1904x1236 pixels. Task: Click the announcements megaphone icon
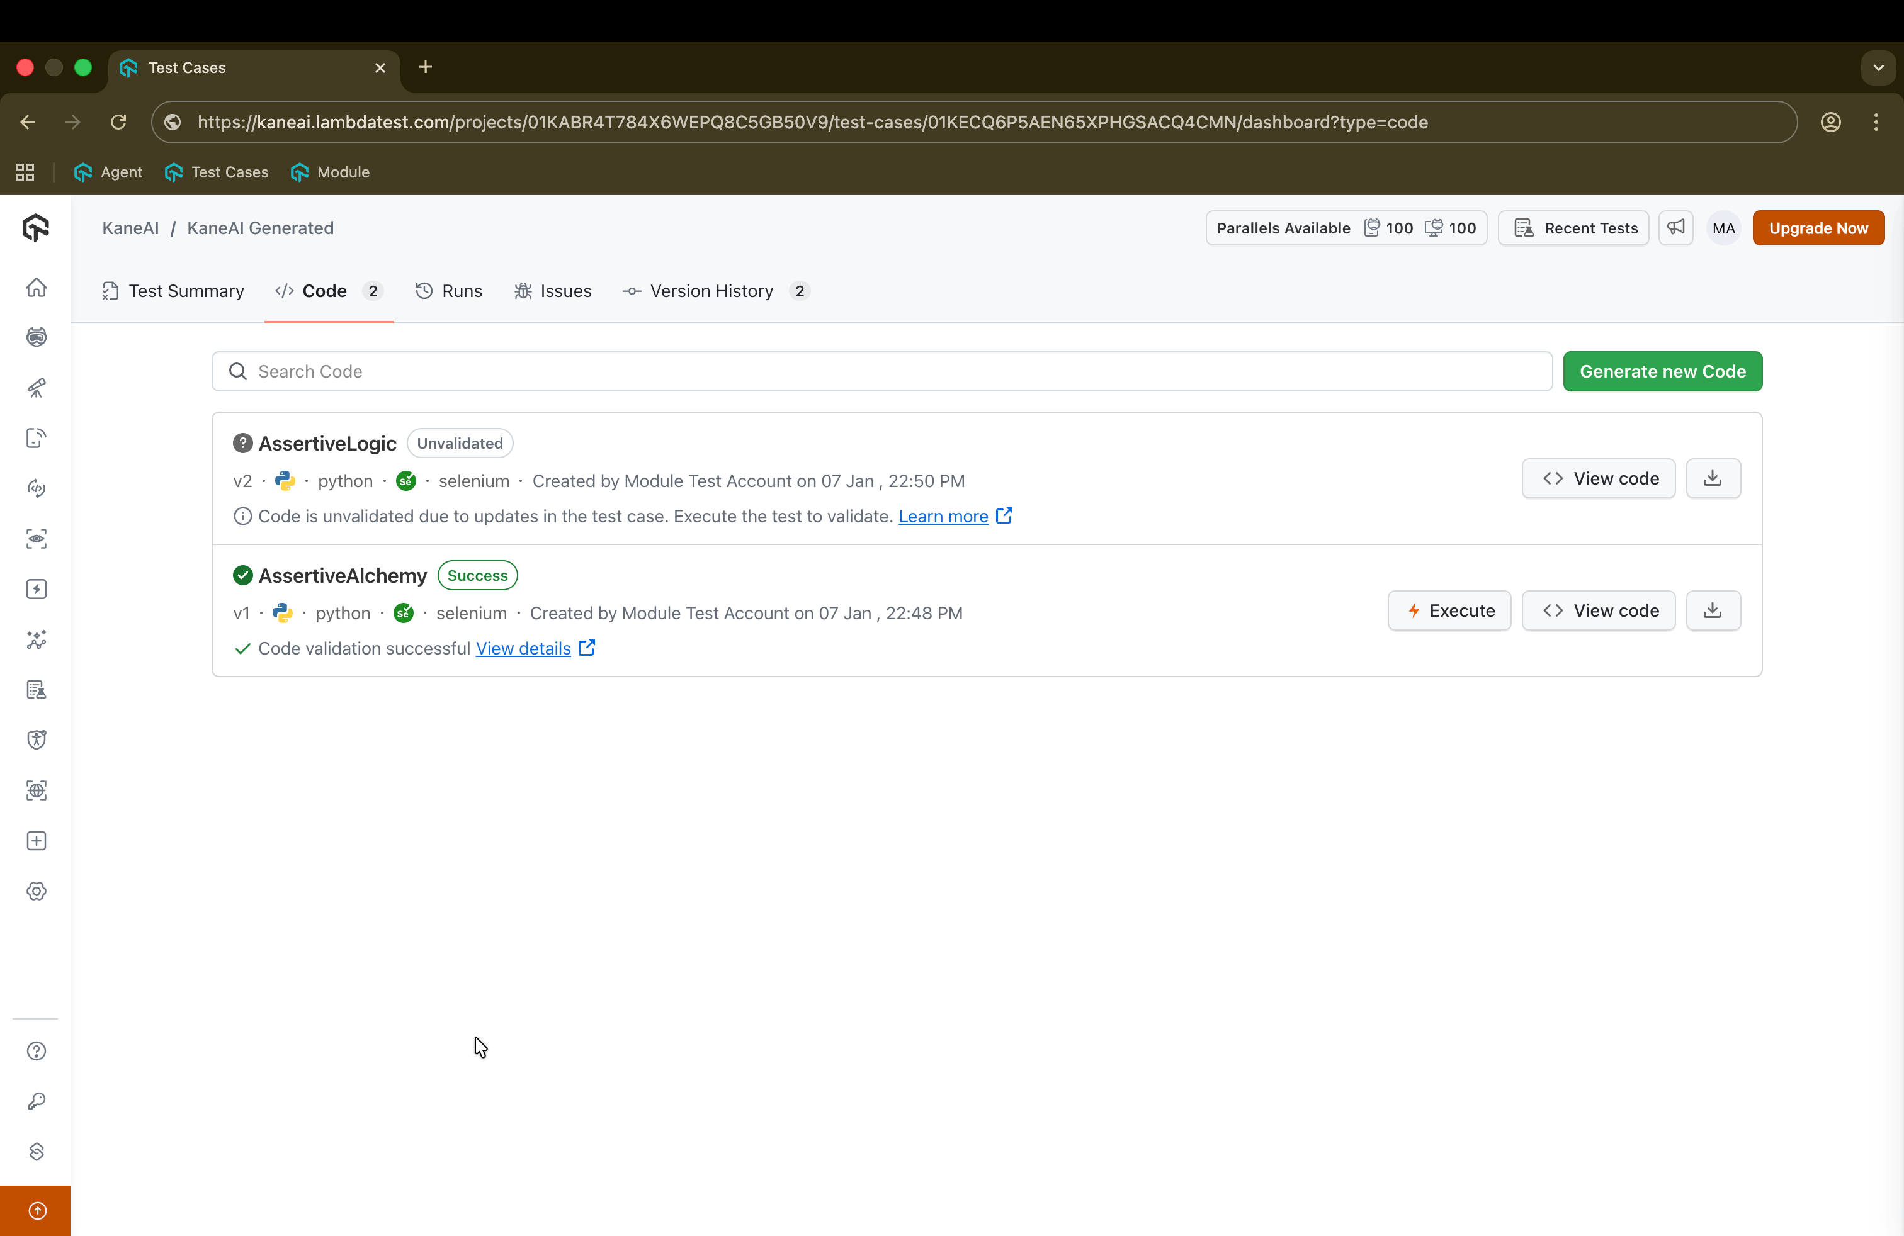pos(1676,228)
